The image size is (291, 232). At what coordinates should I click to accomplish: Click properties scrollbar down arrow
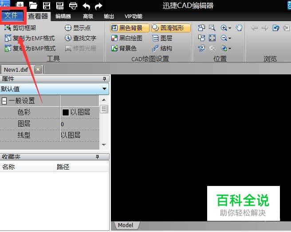coord(104,145)
